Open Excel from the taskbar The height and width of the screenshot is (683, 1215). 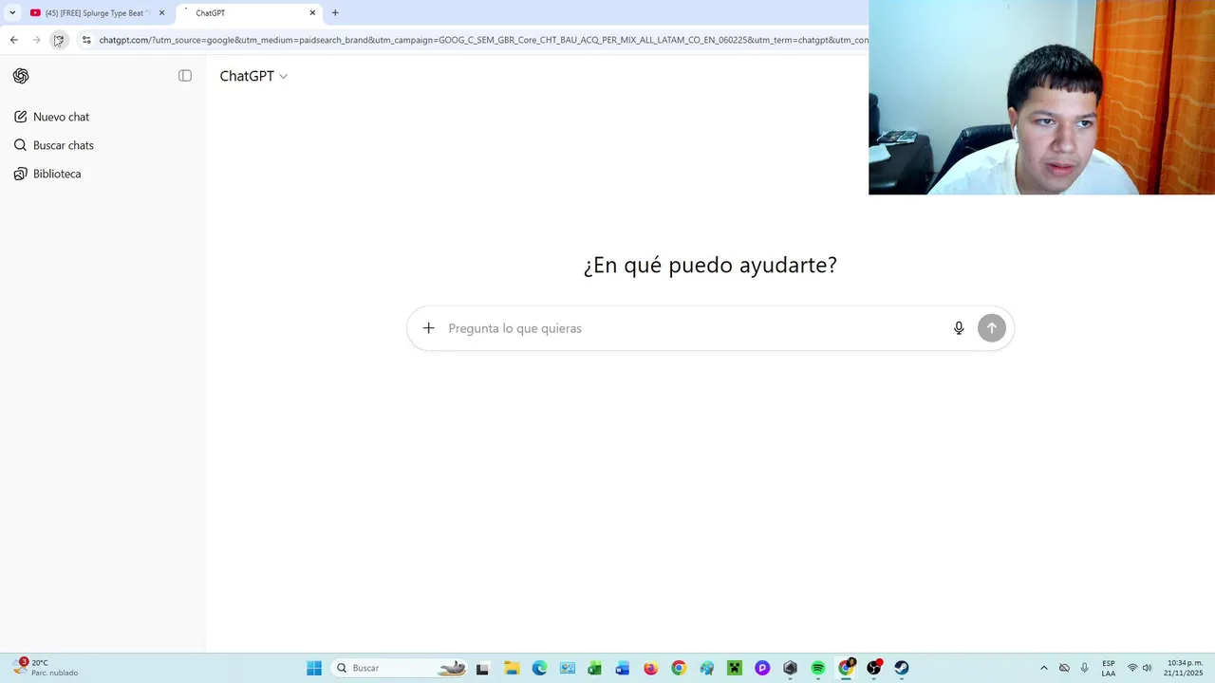click(x=594, y=668)
